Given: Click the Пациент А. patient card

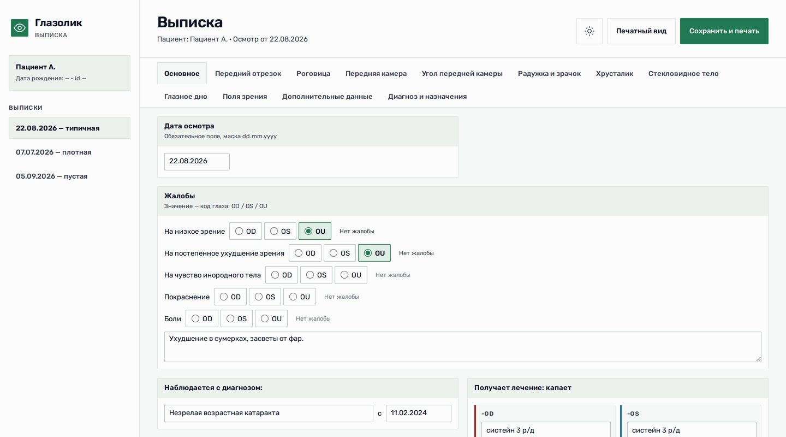Looking at the screenshot, I should coord(69,73).
